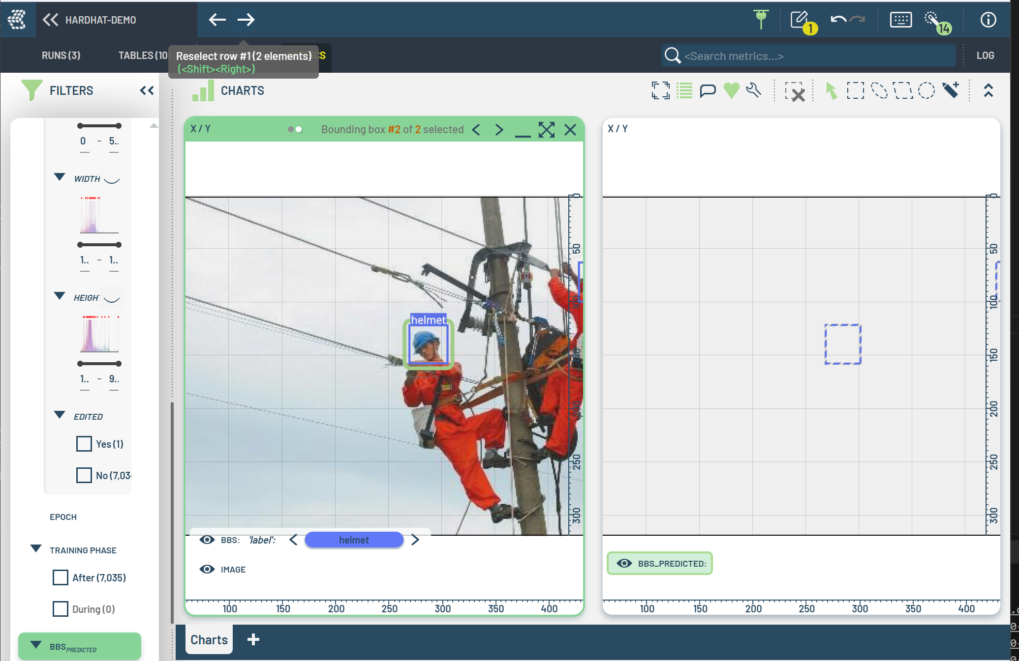Click the fullscreen frame icon in charts toolbar

click(x=661, y=90)
